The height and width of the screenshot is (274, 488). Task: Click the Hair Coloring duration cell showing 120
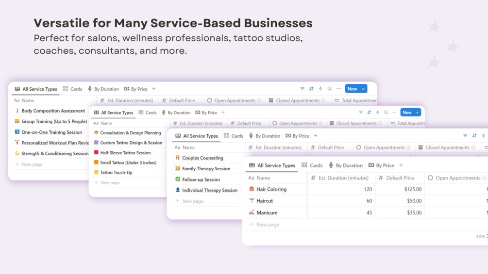(341, 189)
